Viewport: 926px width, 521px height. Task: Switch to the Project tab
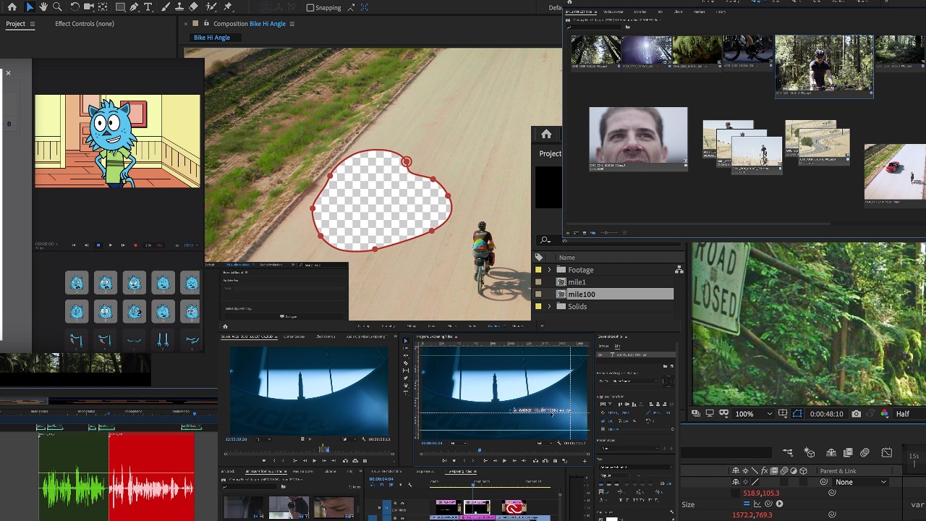tap(15, 24)
